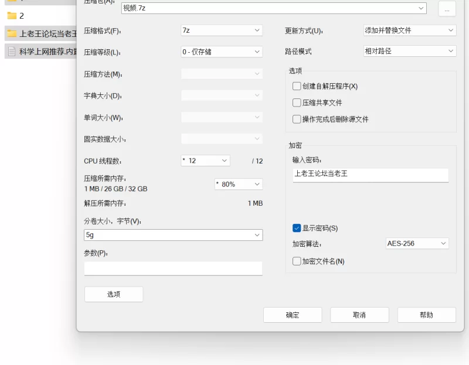This screenshot has height=365, width=469.
Task: Click the disabled 字典大小(D) dropdown
Action: click(x=222, y=95)
